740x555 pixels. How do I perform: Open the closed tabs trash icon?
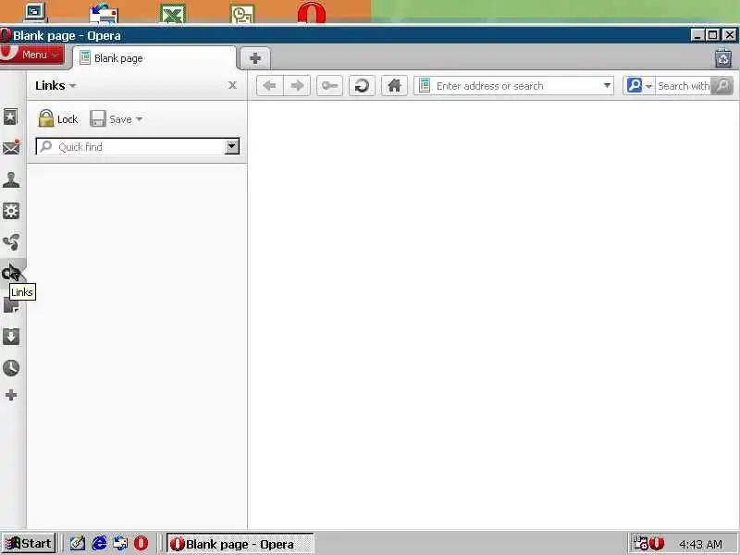click(722, 58)
